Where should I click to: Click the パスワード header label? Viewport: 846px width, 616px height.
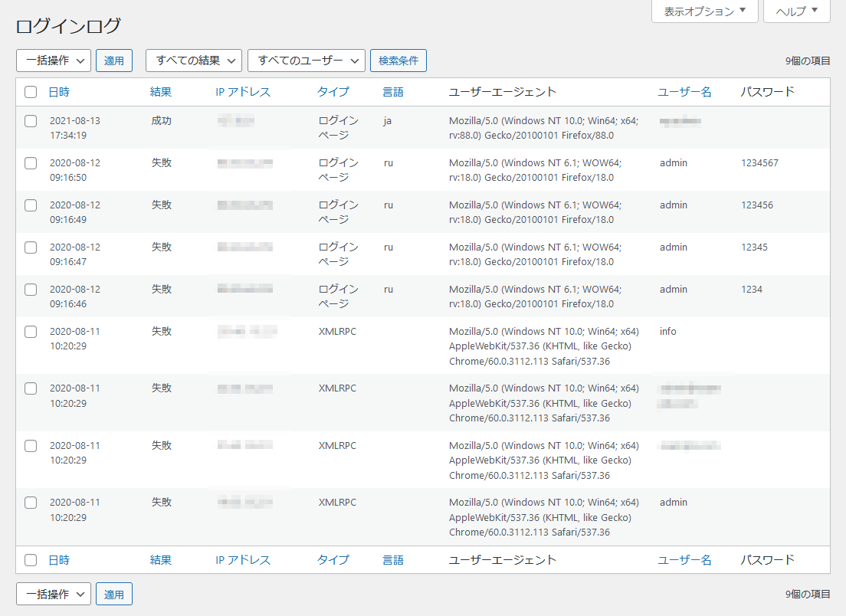pos(767,92)
